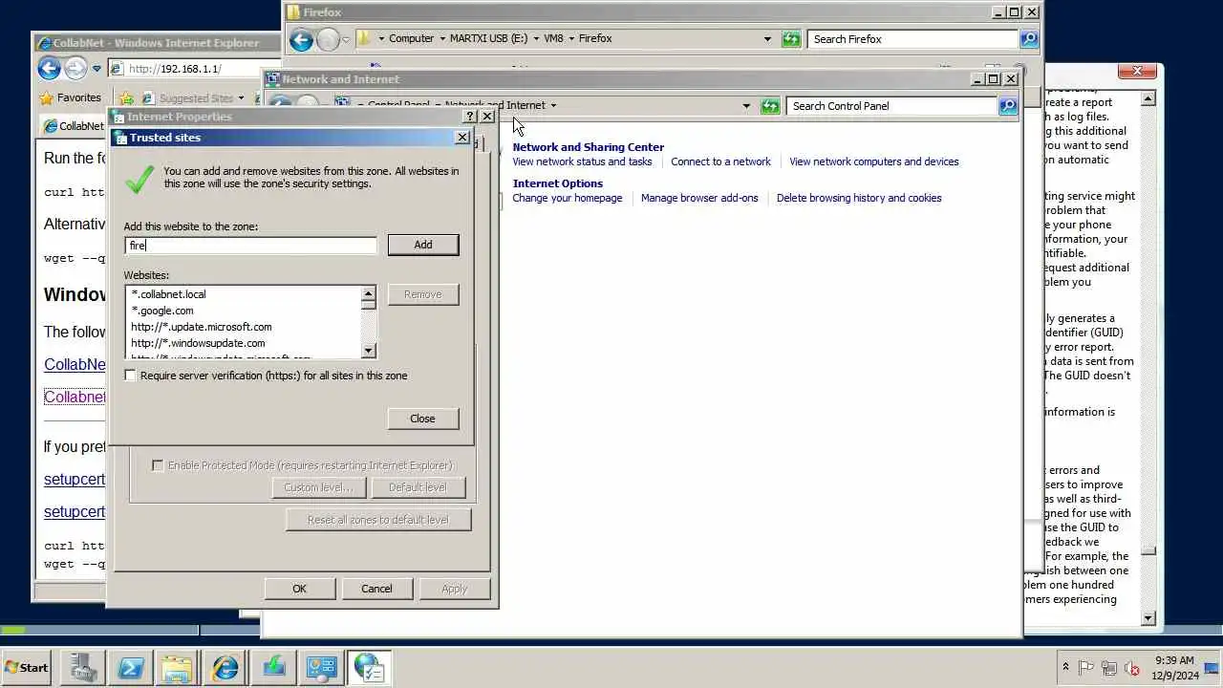
Task: Click forward arrow in the Firefox folder window
Action: [x=328, y=39]
